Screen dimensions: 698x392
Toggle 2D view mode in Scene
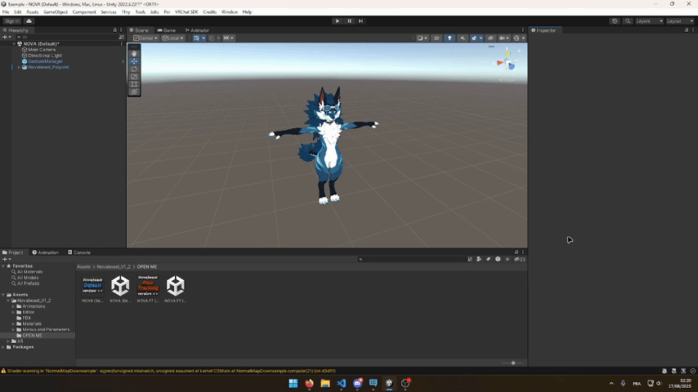436,38
